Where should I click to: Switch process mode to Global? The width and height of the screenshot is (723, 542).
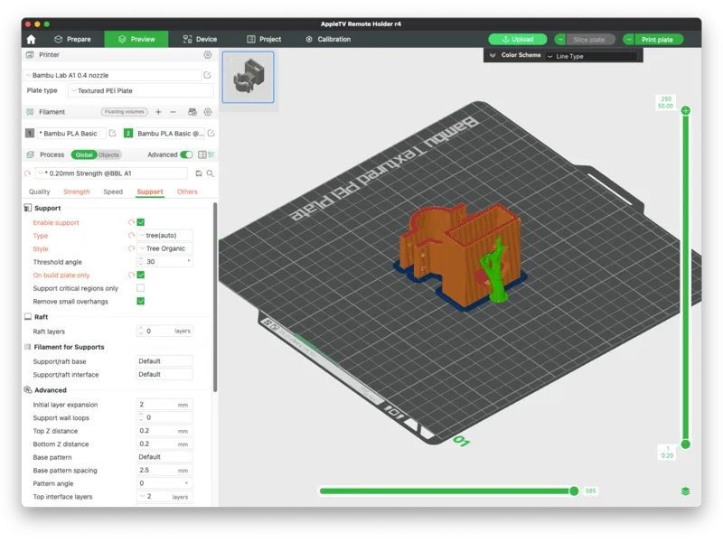pyautogui.click(x=83, y=154)
